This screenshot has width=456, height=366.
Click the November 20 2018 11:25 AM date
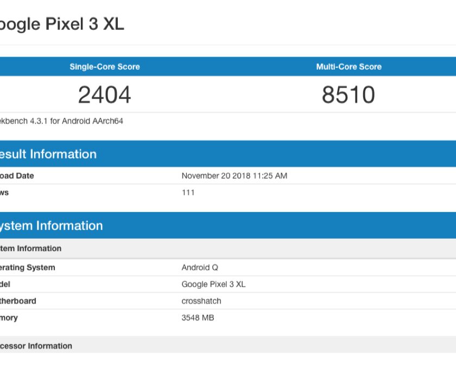pos(234,176)
